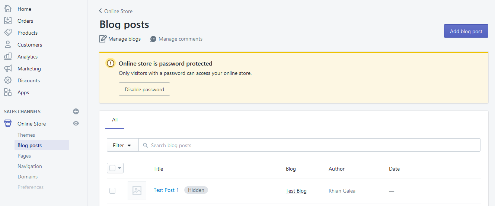
Task: Click the Home house icon
Action: coord(8,9)
